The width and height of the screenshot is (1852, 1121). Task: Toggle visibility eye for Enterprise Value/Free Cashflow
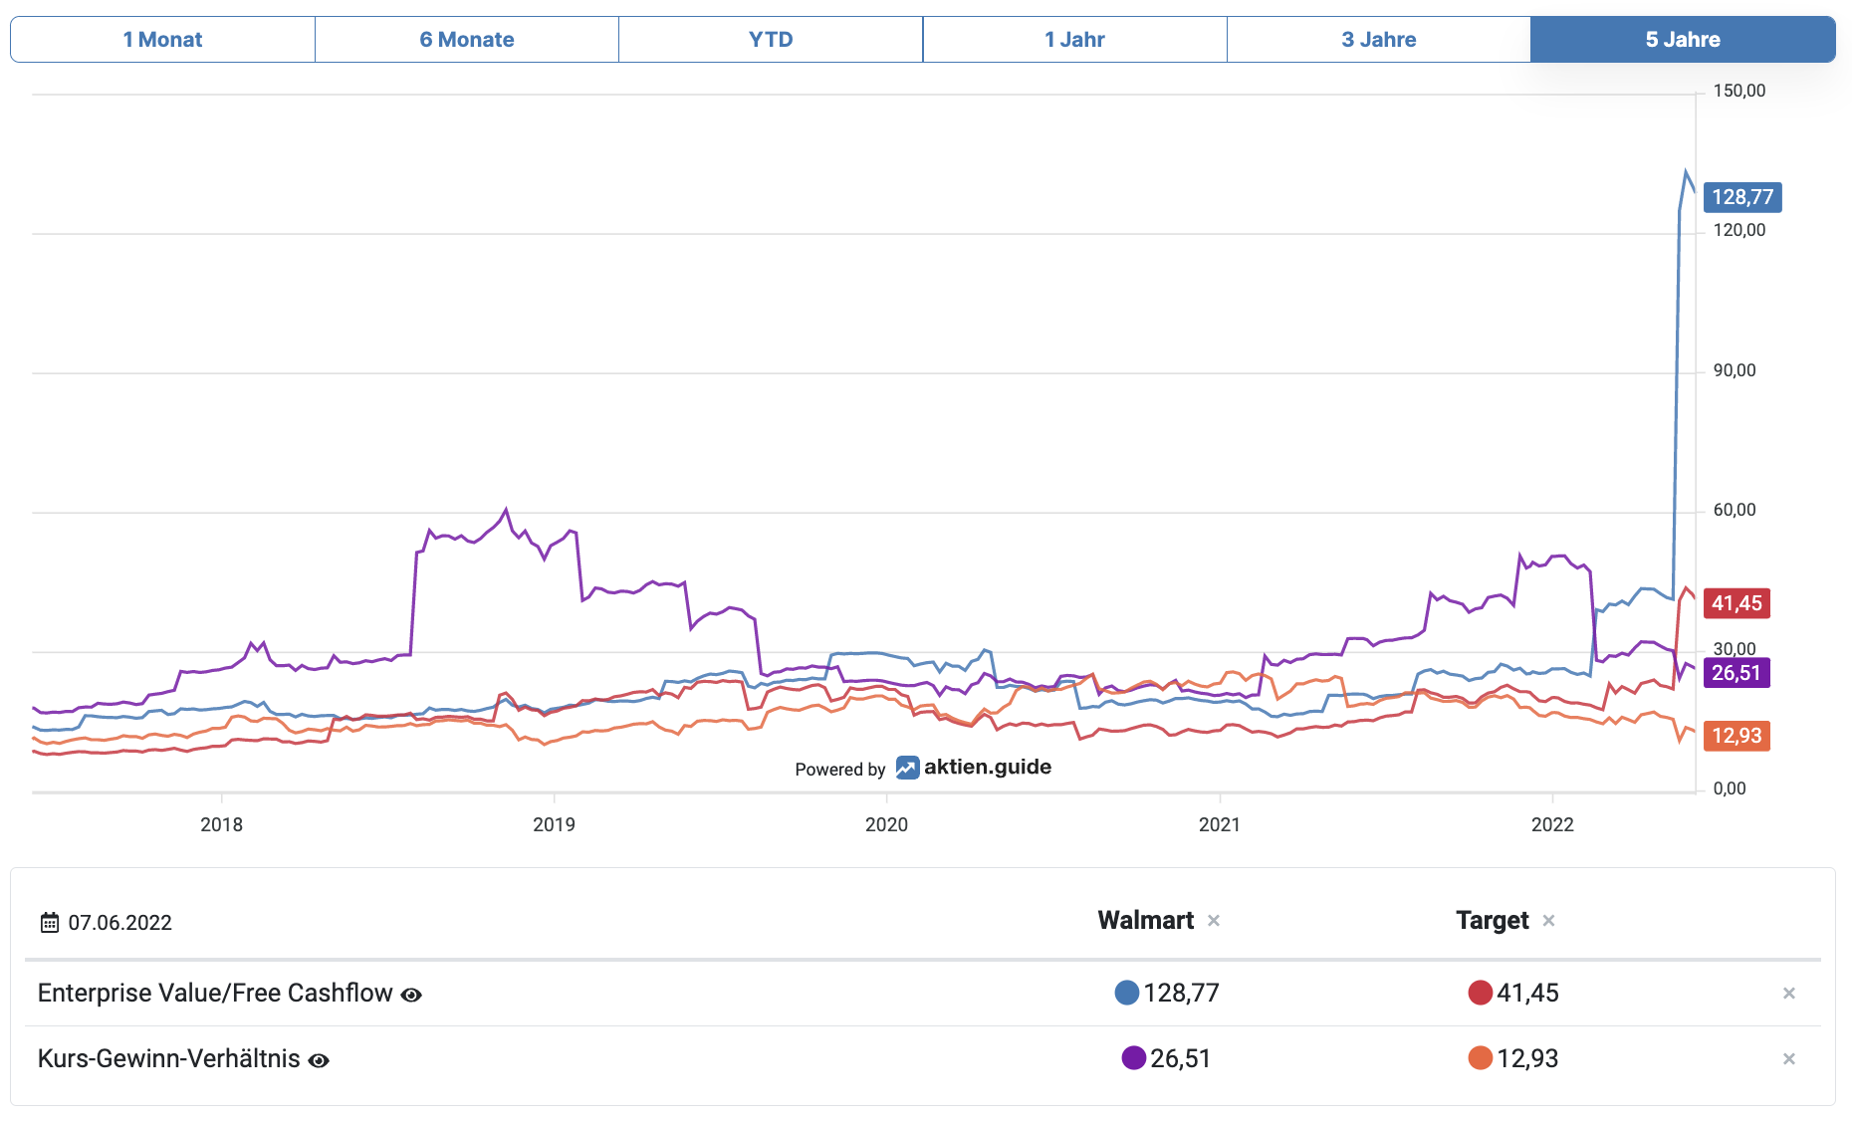click(x=411, y=995)
